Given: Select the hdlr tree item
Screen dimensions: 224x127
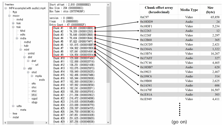Looking at the screenshot, I should pyautogui.click(x=26, y=46).
